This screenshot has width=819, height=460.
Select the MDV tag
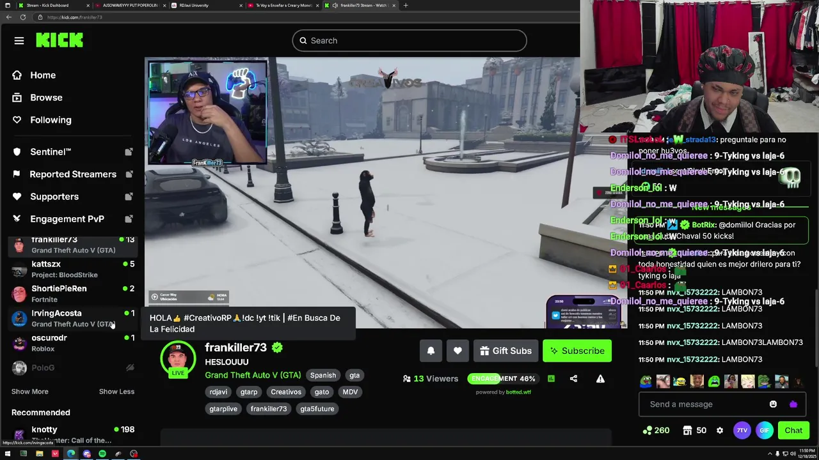pyautogui.click(x=350, y=392)
